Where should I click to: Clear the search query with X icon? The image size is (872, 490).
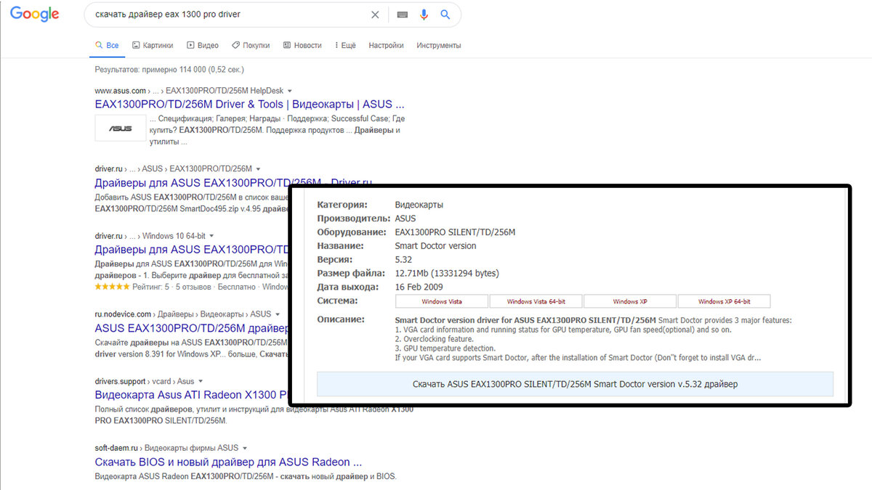375,15
